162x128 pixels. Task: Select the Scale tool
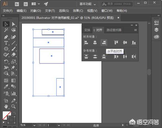[13, 62]
